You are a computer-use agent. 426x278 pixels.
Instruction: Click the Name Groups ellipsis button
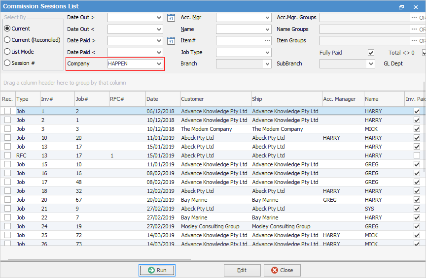point(414,30)
